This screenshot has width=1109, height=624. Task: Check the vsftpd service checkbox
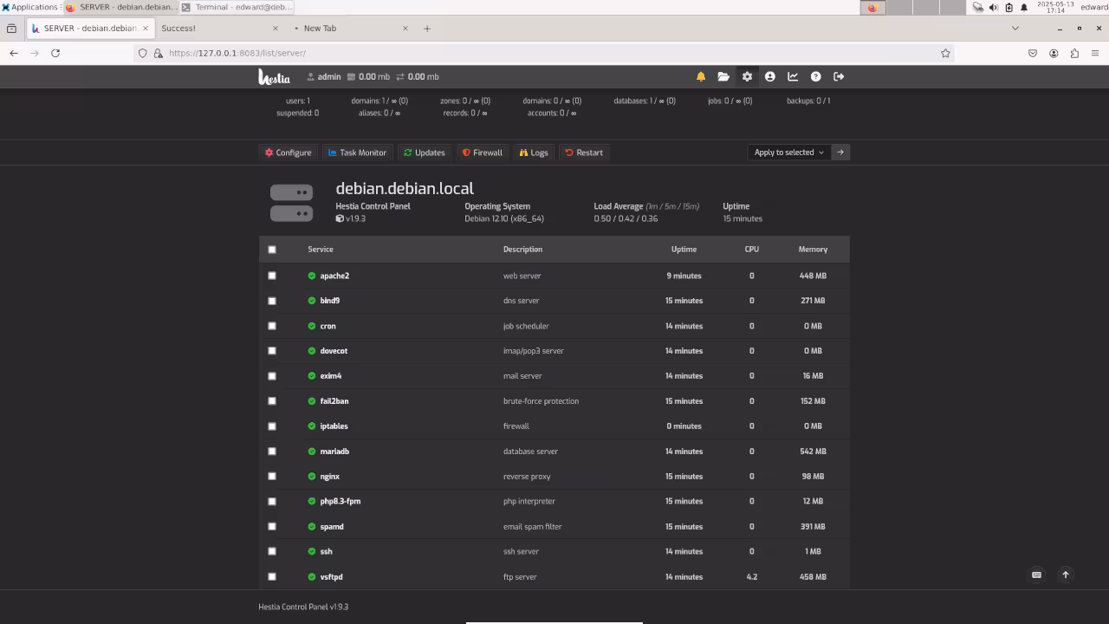coord(272,577)
